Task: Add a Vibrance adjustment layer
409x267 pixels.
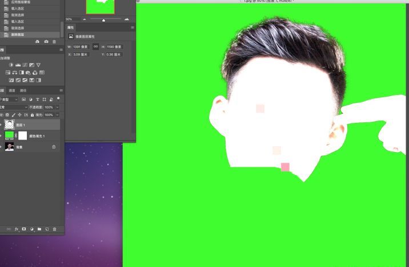Action: [38, 65]
